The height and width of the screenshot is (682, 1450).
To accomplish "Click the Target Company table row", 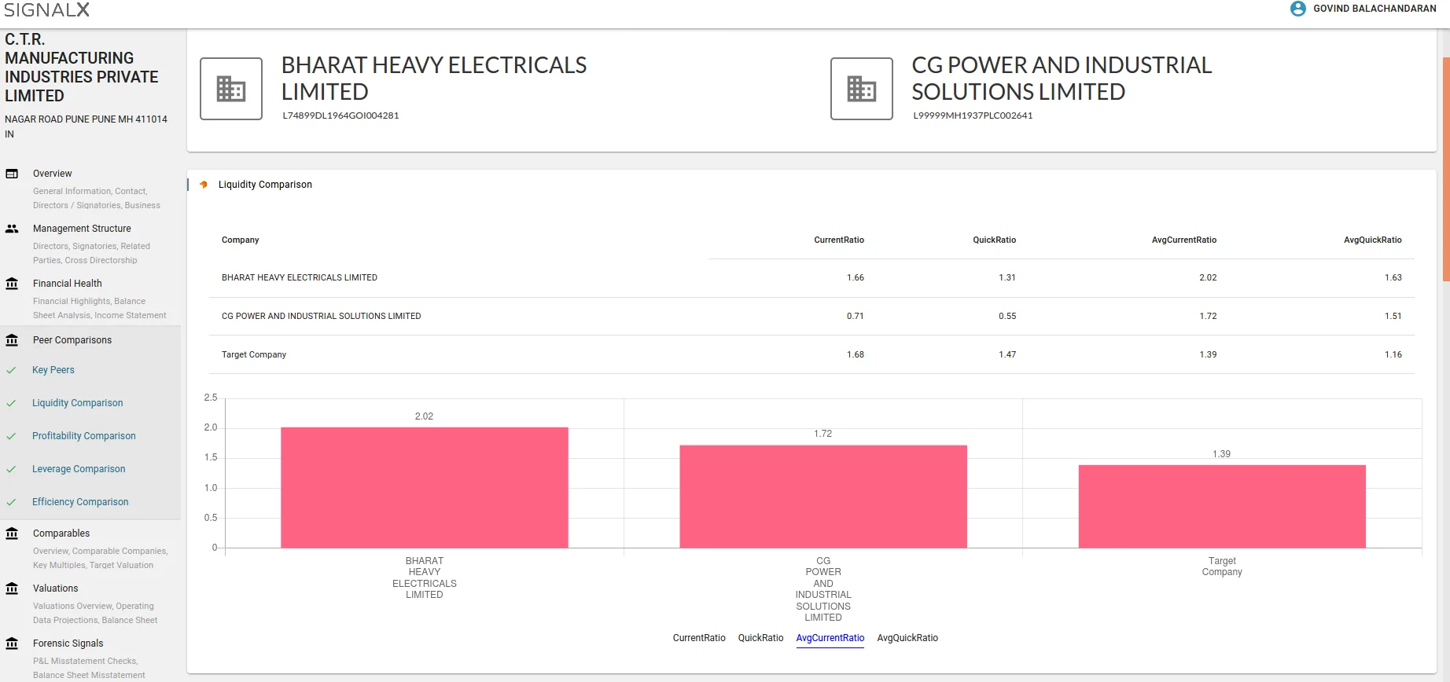I will 811,355.
